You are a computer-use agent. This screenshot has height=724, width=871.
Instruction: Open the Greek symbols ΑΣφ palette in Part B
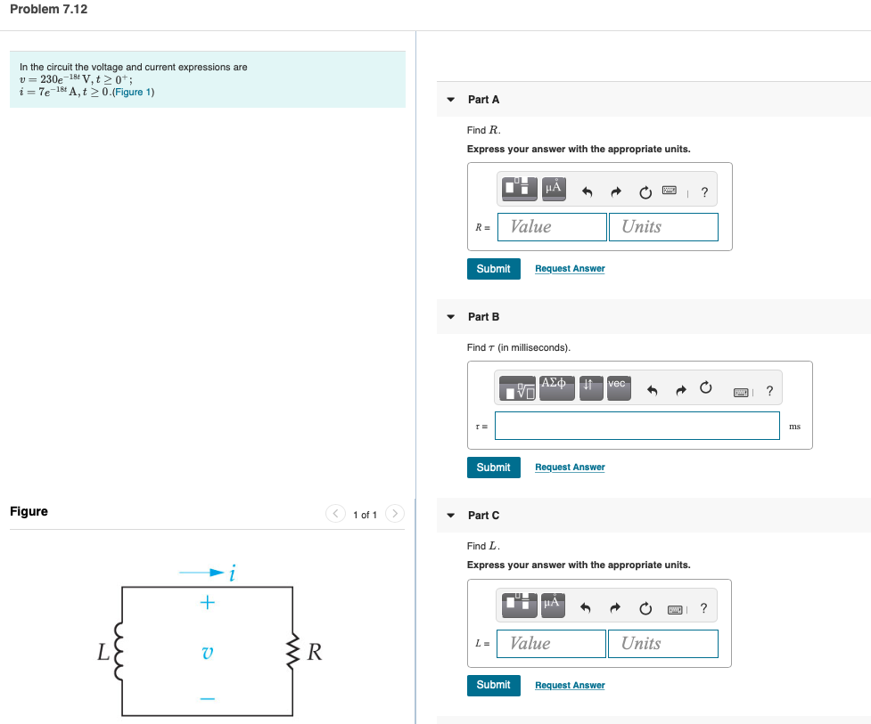[x=556, y=387]
